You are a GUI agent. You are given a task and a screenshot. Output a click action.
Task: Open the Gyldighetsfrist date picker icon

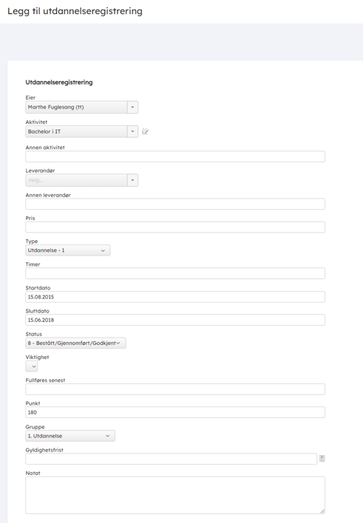pos(322,459)
